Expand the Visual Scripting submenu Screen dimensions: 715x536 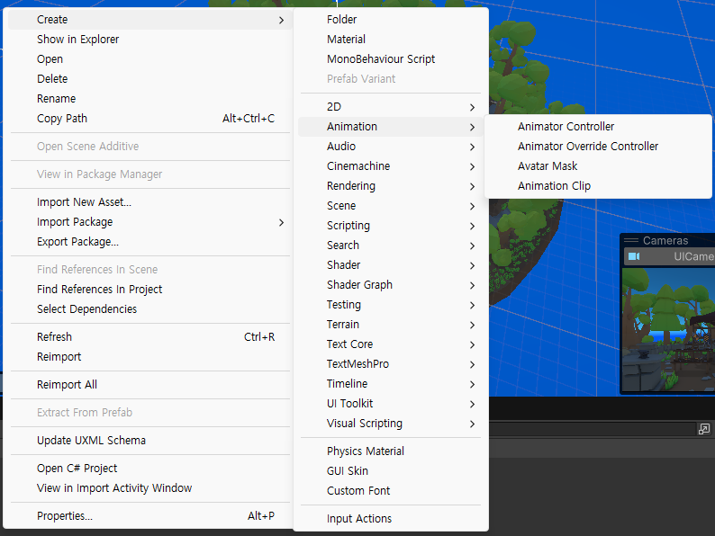(x=391, y=424)
